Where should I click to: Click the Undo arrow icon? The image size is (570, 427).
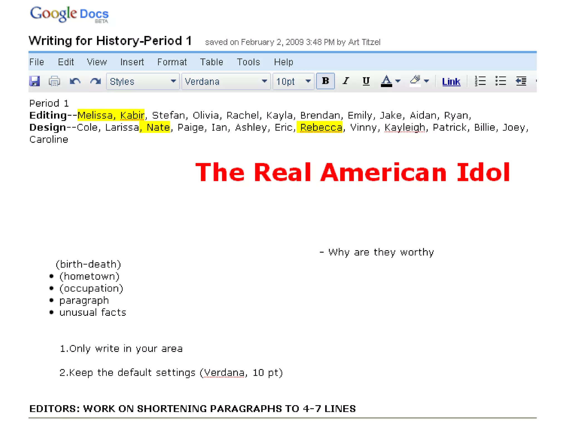75,81
